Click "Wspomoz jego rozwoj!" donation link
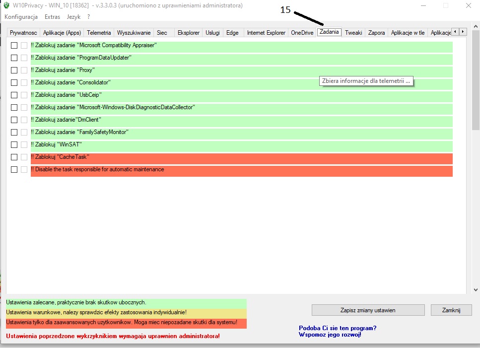Image resolution: width=480 pixels, height=348 pixels. pos(330,335)
